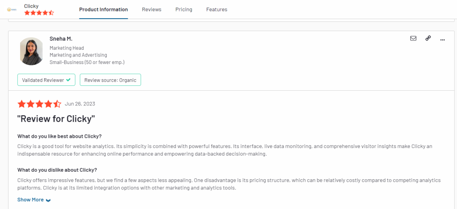Open the three-dot more options menu

tap(442, 40)
